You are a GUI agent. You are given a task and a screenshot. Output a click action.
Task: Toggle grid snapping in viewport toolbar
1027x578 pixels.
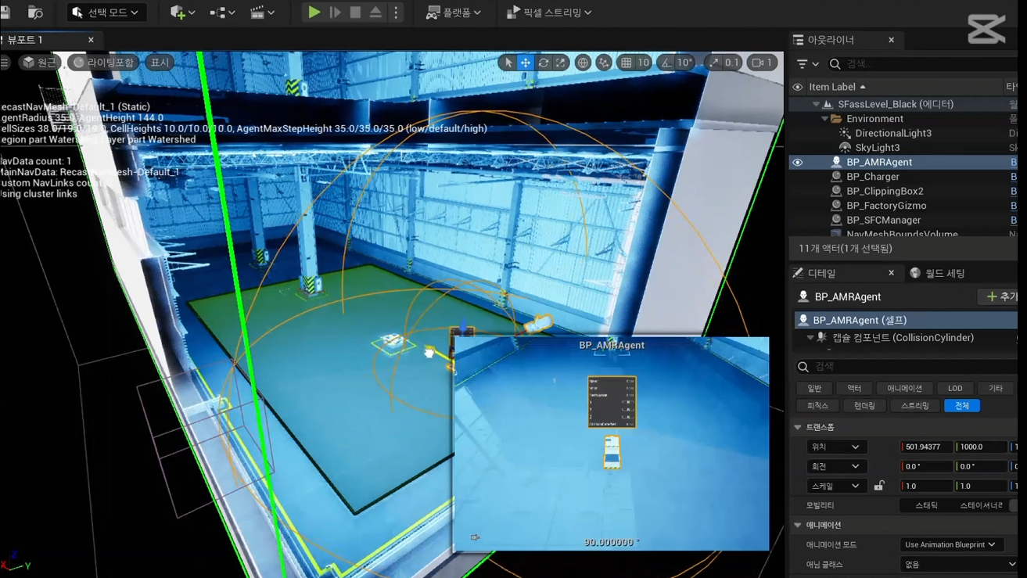pos(627,63)
